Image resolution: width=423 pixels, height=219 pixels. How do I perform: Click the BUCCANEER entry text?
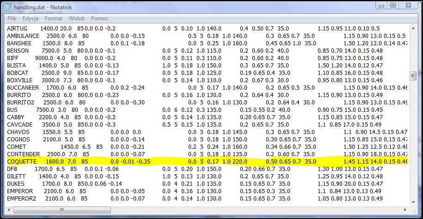coord(23,88)
